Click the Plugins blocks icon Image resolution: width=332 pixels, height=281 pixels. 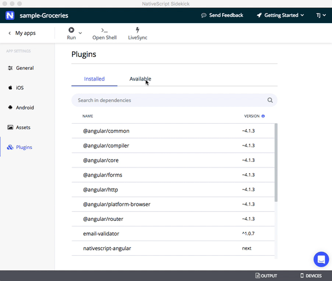(x=10, y=147)
